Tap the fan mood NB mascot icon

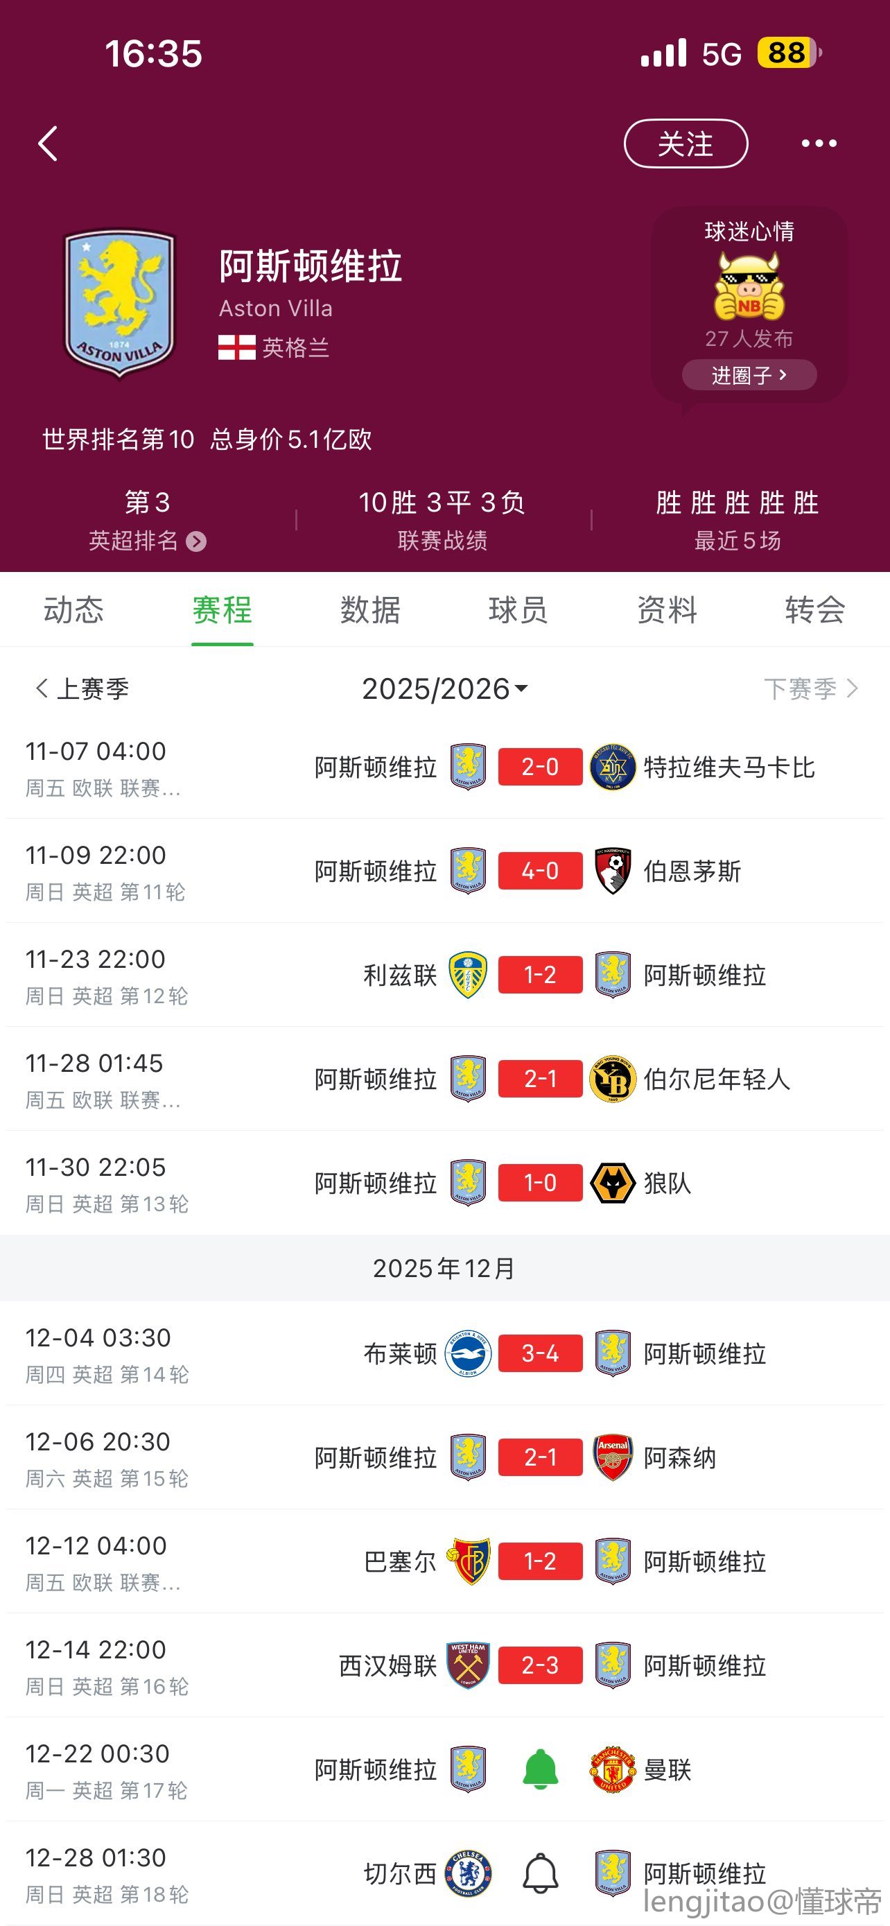749,286
